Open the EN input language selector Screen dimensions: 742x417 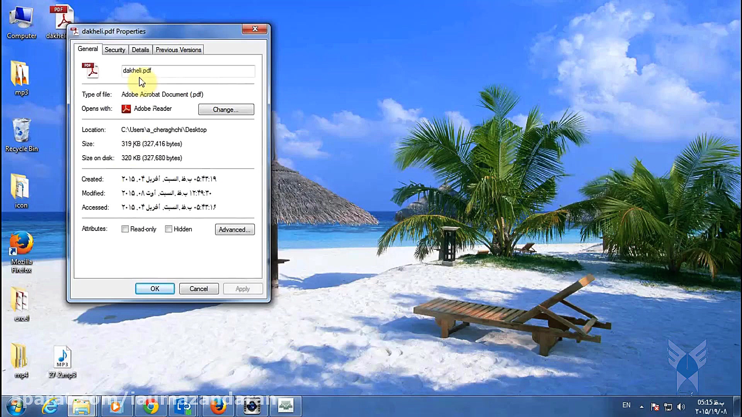point(626,405)
